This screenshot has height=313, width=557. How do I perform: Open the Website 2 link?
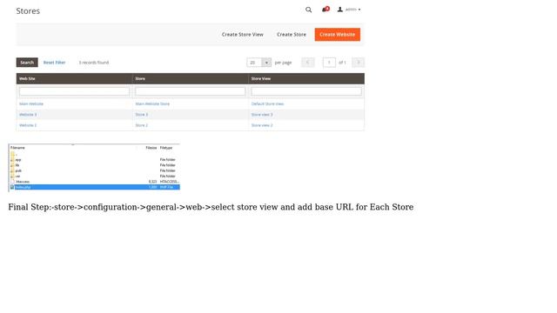click(28, 125)
